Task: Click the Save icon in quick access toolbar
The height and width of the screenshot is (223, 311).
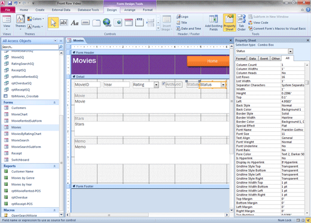Action: [10, 3]
